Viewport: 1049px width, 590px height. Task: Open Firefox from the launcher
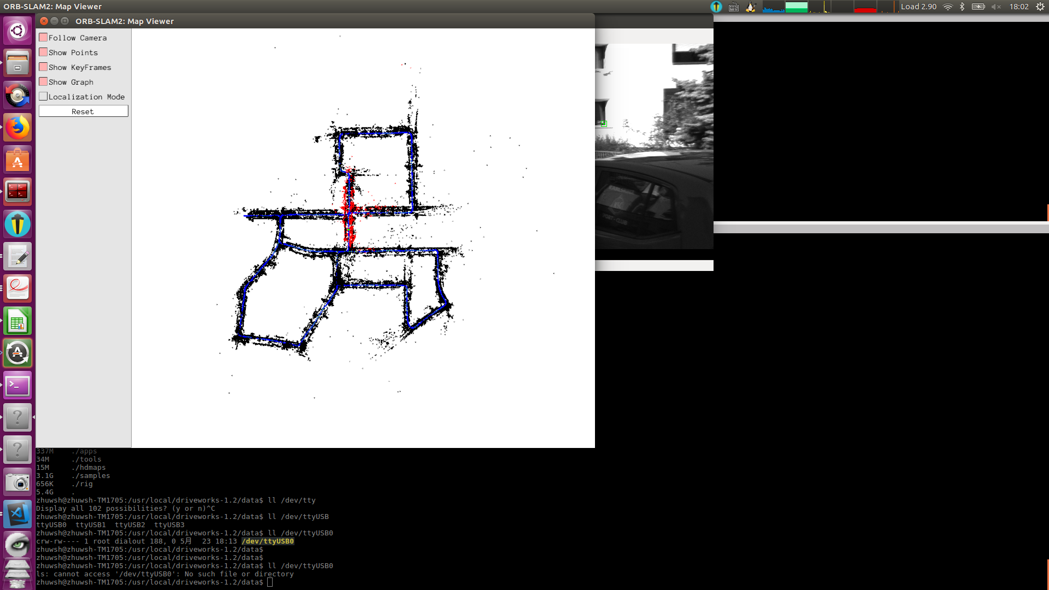click(17, 128)
